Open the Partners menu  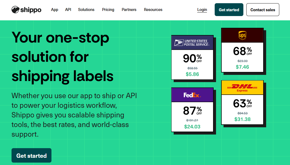click(129, 10)
